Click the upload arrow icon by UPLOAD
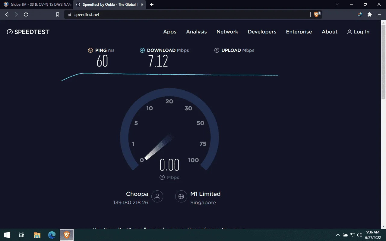The image size is (386, 241). 217,50
